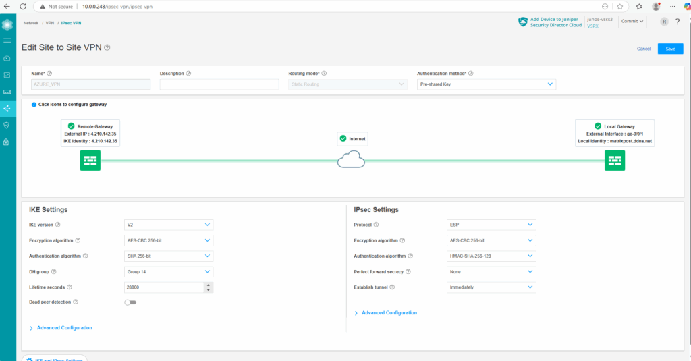Open the IKE Encryption algorithm dropdown
691x361 pixels.
click(x=169, y=240)
